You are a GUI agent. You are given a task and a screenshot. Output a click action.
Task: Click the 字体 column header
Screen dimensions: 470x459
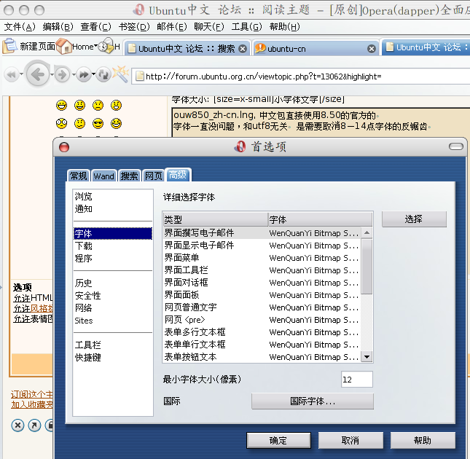pyautogui.click(x=320, y=219)
